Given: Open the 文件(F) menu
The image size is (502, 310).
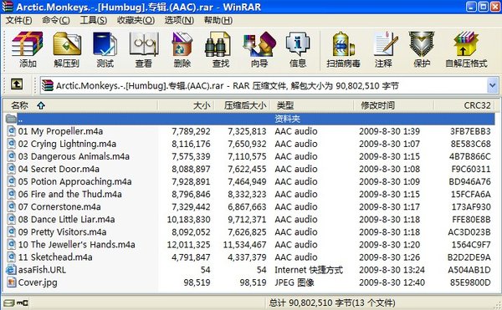Looking at the screenshot, I should tap(19, 20).
